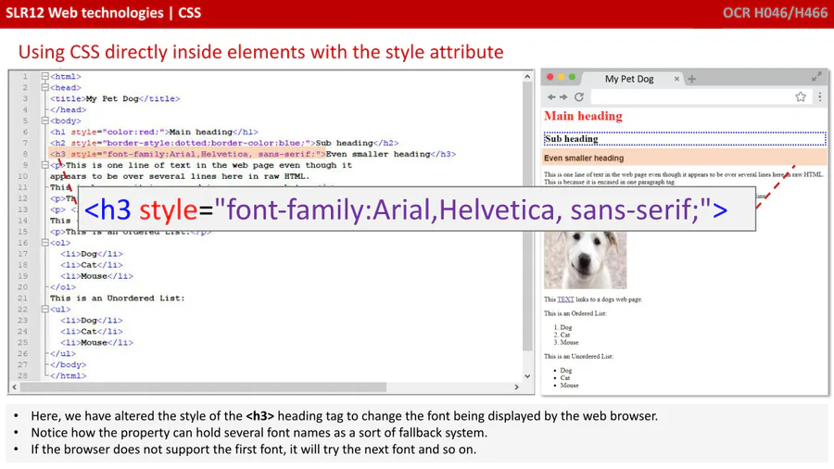Follow the TEXT hyperlink in the page
This screenshot has height=469, width=834.
[565, 299]
